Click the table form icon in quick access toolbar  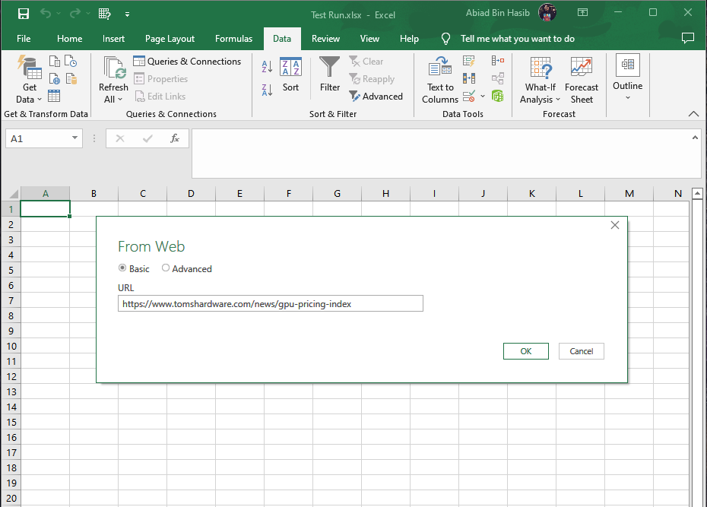105,14
